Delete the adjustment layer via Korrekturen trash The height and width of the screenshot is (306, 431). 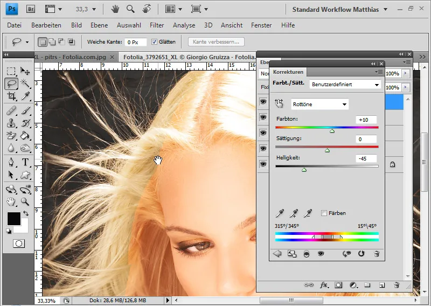pyautogui.click(x=377, y=254)
